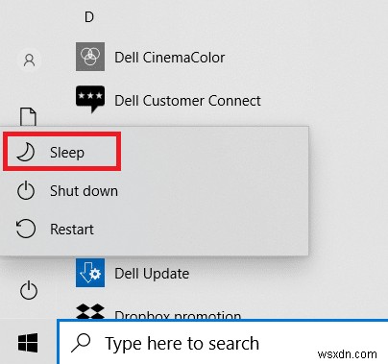Open Dell Customer Connect from the app list
This screenshot has width=388, height=364.
click(187, 101)
